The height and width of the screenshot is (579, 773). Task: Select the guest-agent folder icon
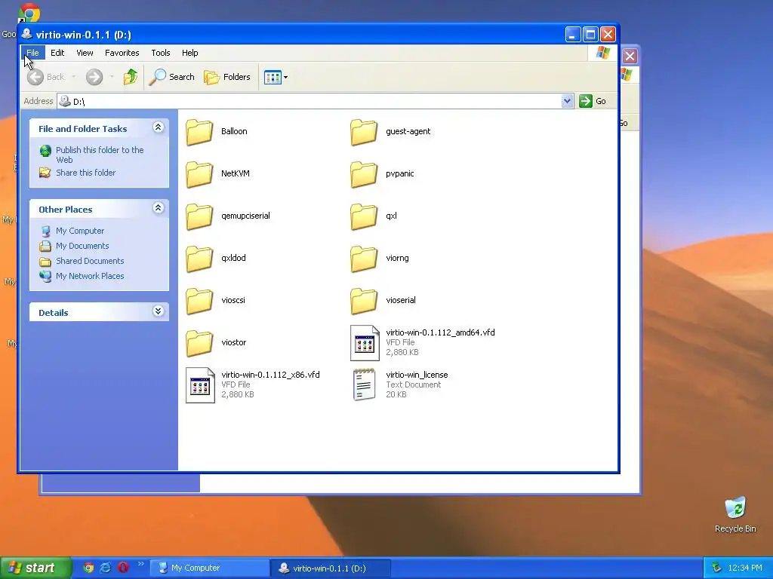click(x=364, y=132)
